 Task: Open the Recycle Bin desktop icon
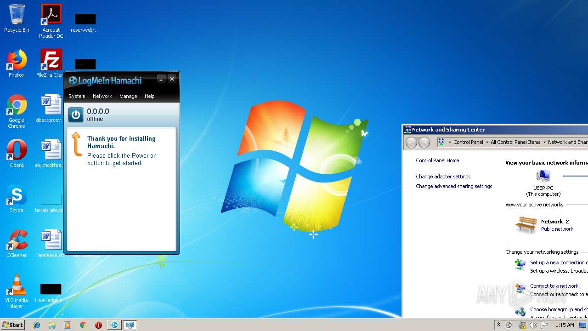[17, 18]
